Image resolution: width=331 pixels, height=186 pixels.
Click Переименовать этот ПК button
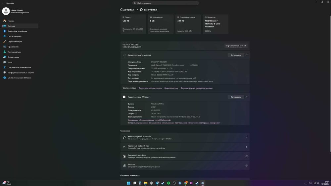tap(236, 46)
